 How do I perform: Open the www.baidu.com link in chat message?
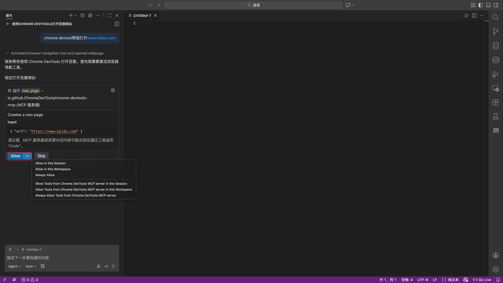101,38
